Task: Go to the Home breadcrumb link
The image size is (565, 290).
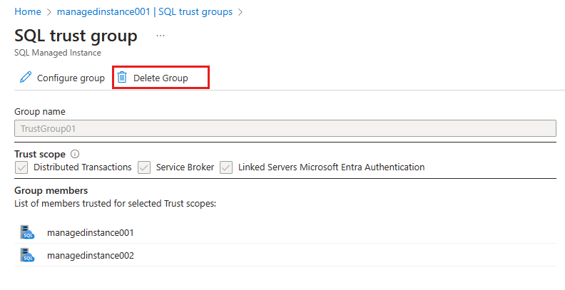Action: point(28,12)
